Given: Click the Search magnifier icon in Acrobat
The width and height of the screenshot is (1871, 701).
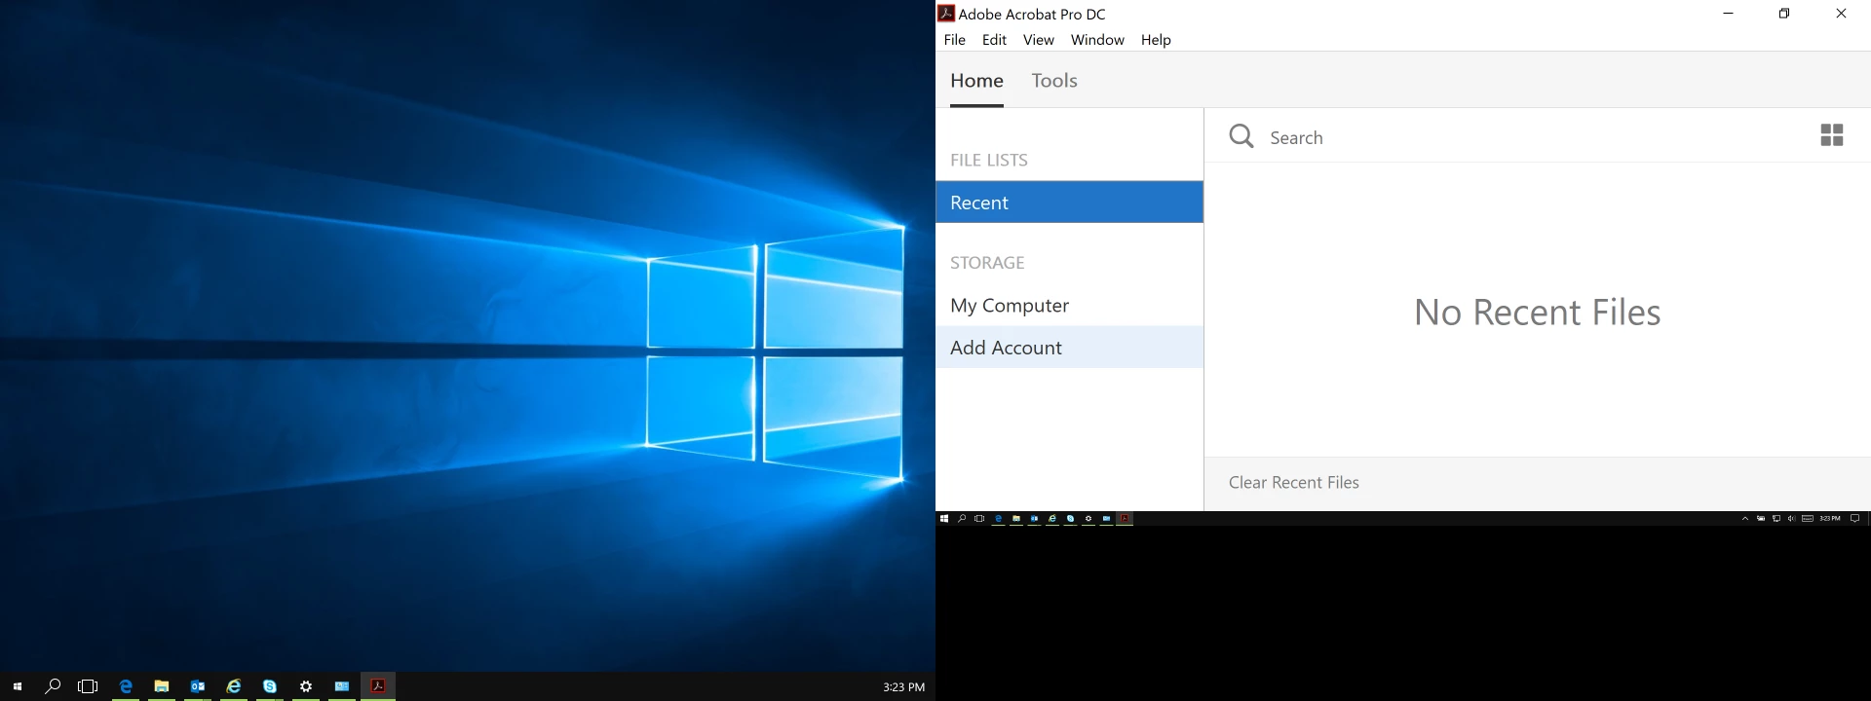Looking at the screenshot, I should pos(1241,136).
